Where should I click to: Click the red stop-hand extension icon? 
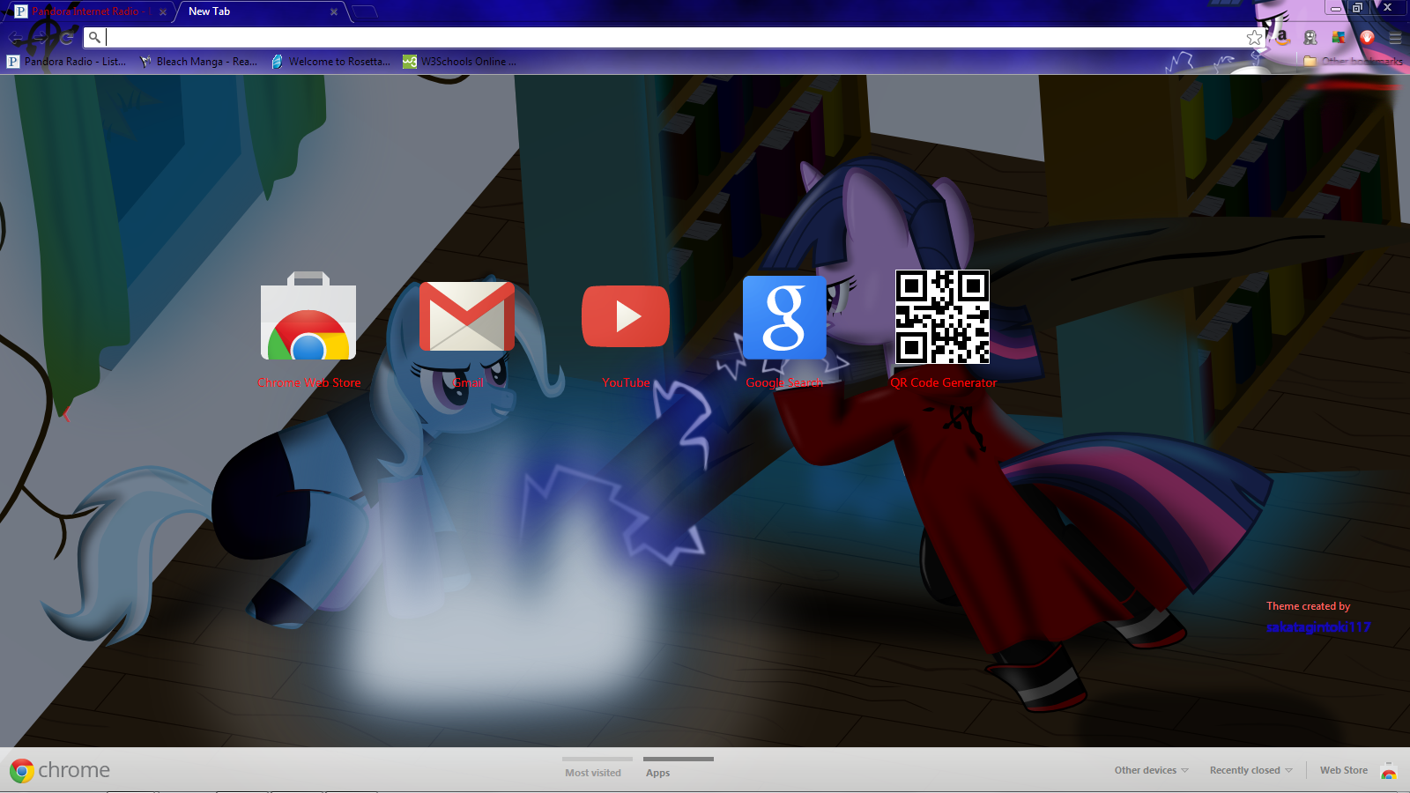(1367, 37)
